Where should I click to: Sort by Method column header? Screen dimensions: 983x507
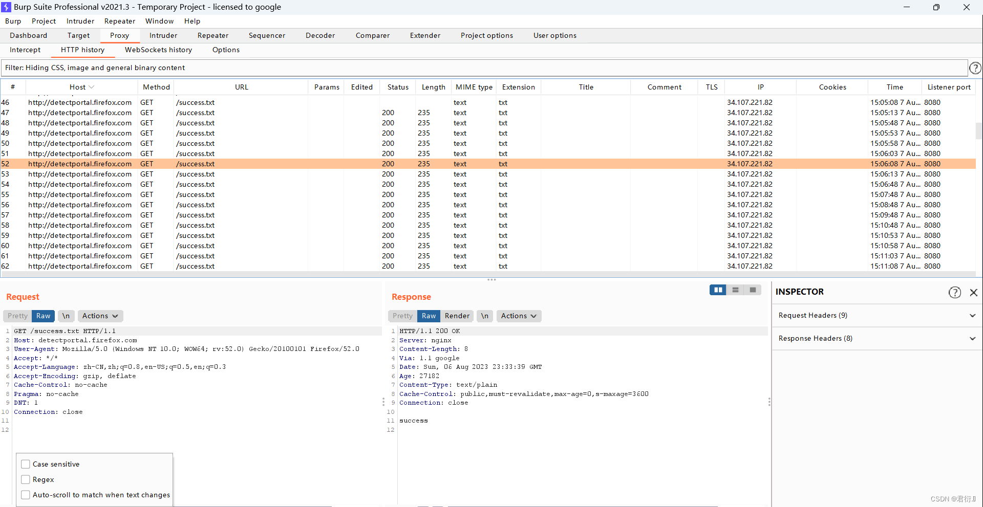click(x=156, y=87)
